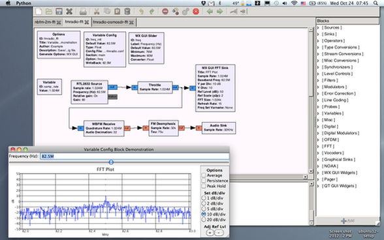This screenshot has height=240, width=384.
Task: Close the fmradio-osmosdr-fft tab with its X icon
Action: [131, 22]
